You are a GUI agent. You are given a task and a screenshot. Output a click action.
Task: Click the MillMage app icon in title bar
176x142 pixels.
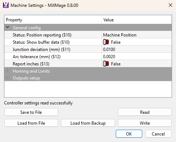click(6, 5)
